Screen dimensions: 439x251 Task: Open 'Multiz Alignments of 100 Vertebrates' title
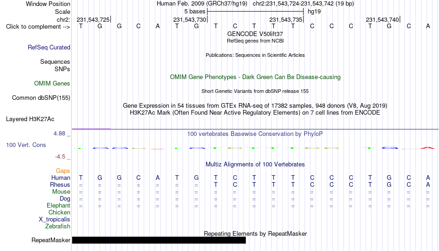coord(255,165)
